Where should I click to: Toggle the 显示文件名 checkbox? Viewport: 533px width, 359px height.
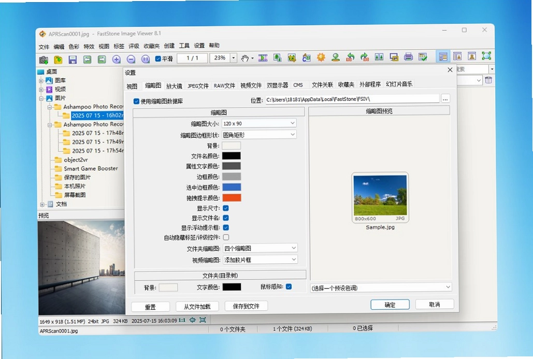coord(226,218)
